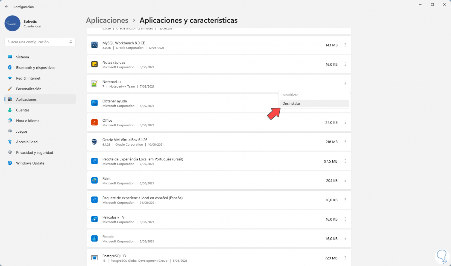The height and width of the screenshot is (266, 451).
Task: Click the Aplicaciones y características heading
Action: [189, 20]
